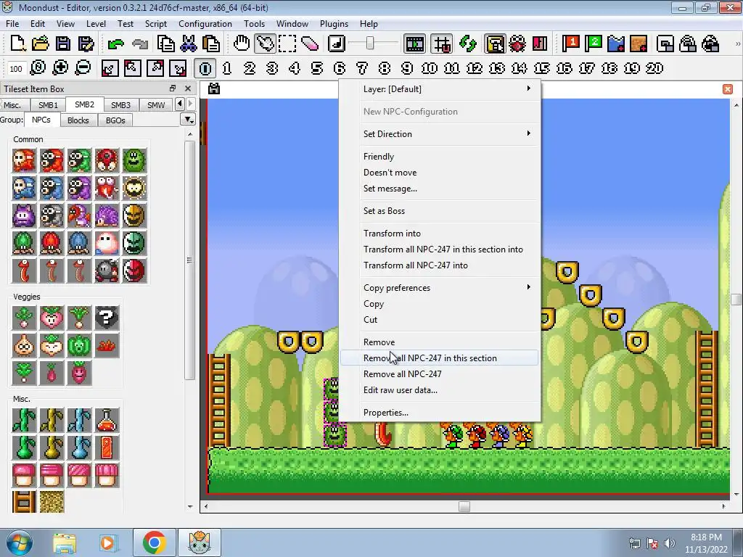Expand the Set Direction submenu
Screen dimensions: 743x557
tap(440, 134)
